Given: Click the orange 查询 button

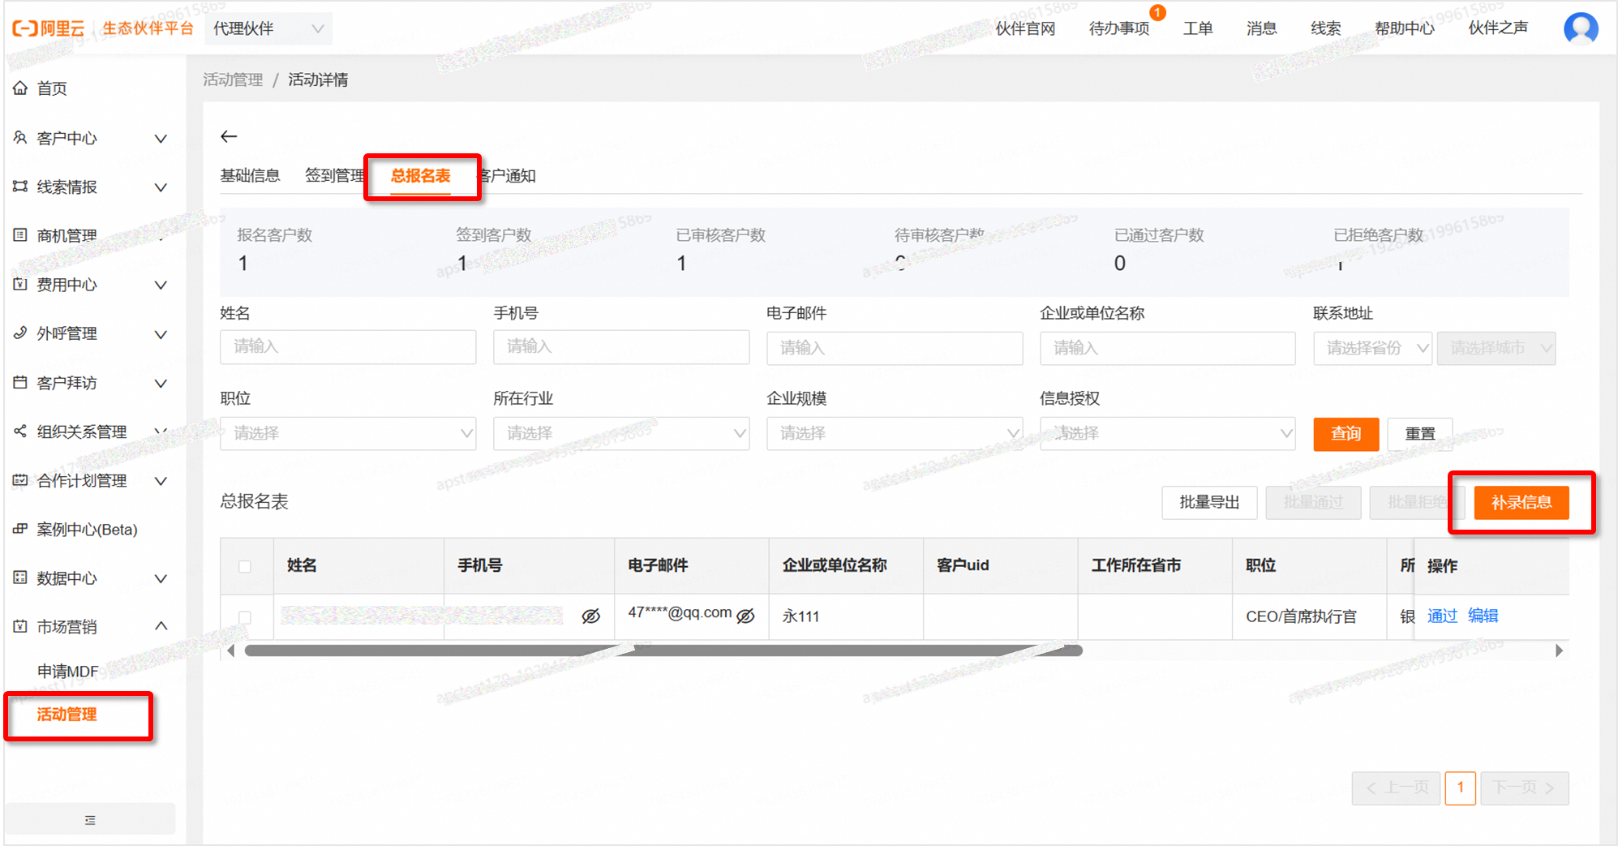Looking at the screenshot, I should click(1345, 434).
